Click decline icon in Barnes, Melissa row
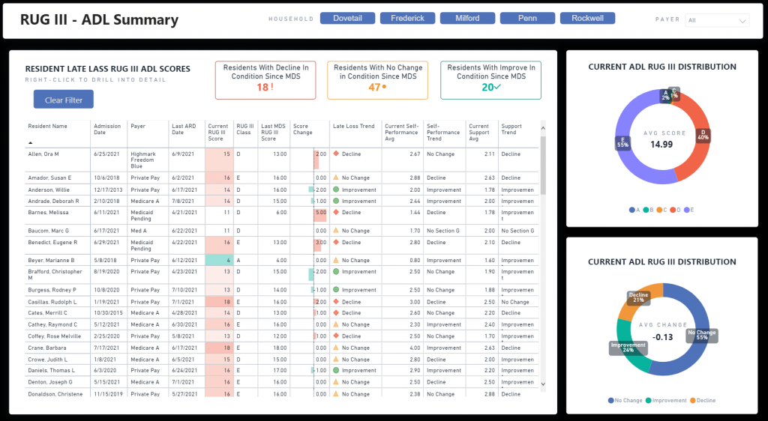 pyautogui.click(x=336, y=212)
